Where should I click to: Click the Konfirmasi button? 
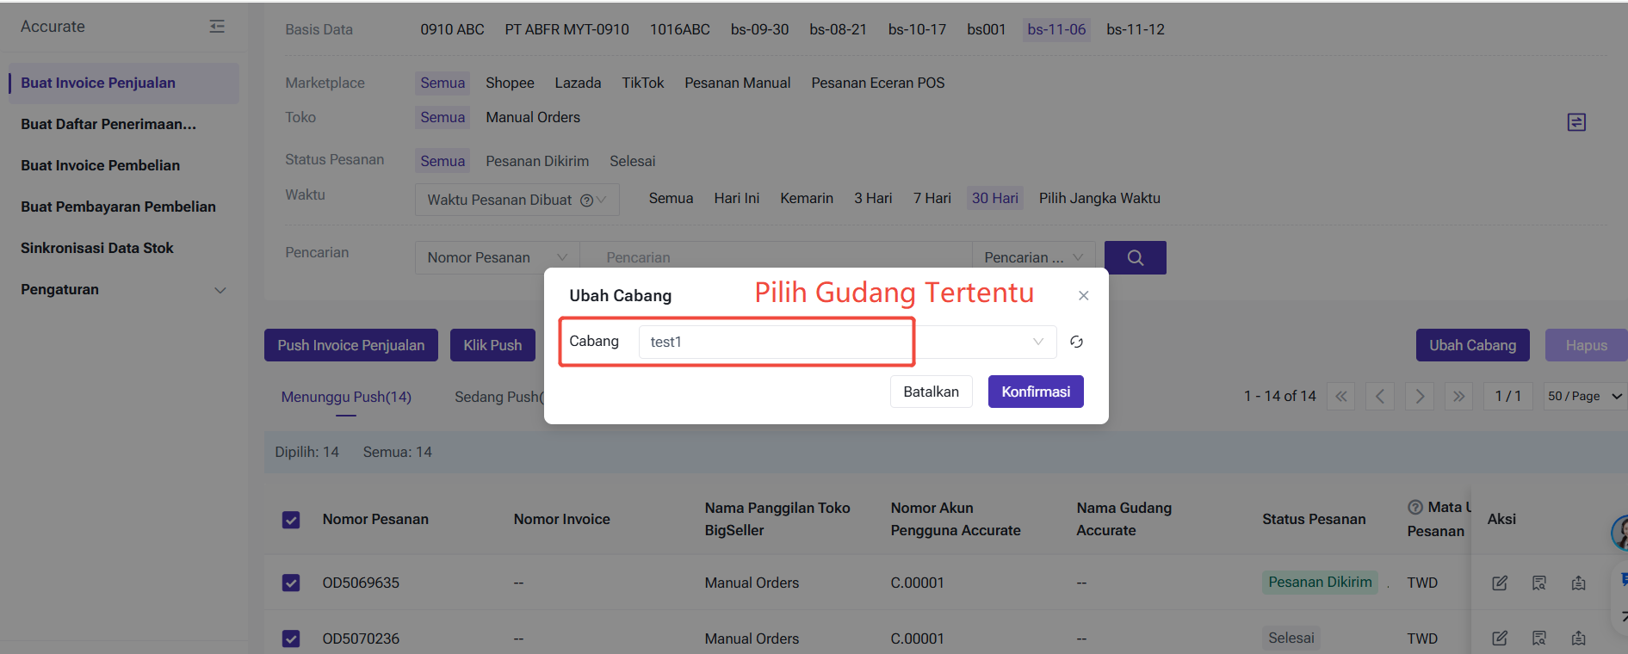[x=1035, y=392]
